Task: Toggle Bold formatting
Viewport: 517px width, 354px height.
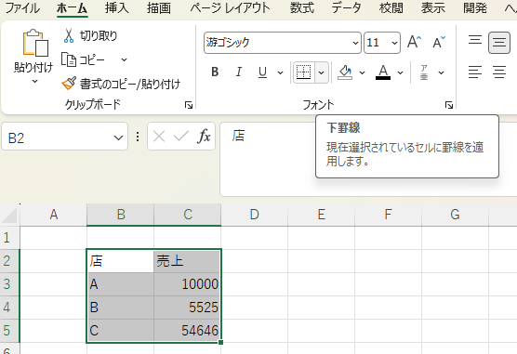Action: click(215, 72)
